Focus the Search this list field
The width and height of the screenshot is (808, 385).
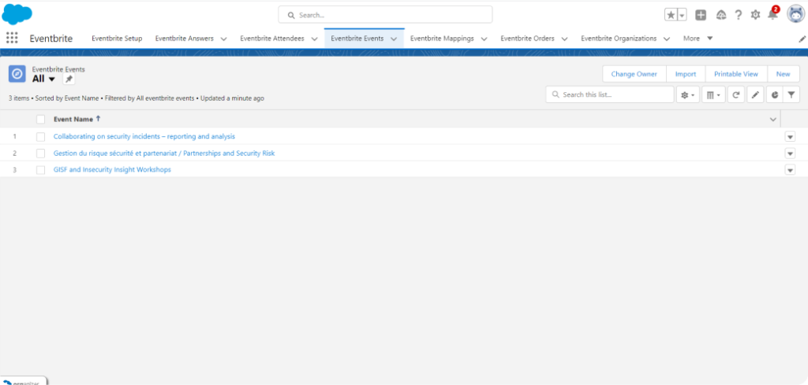pyautogui.click(x=610, y=94)
